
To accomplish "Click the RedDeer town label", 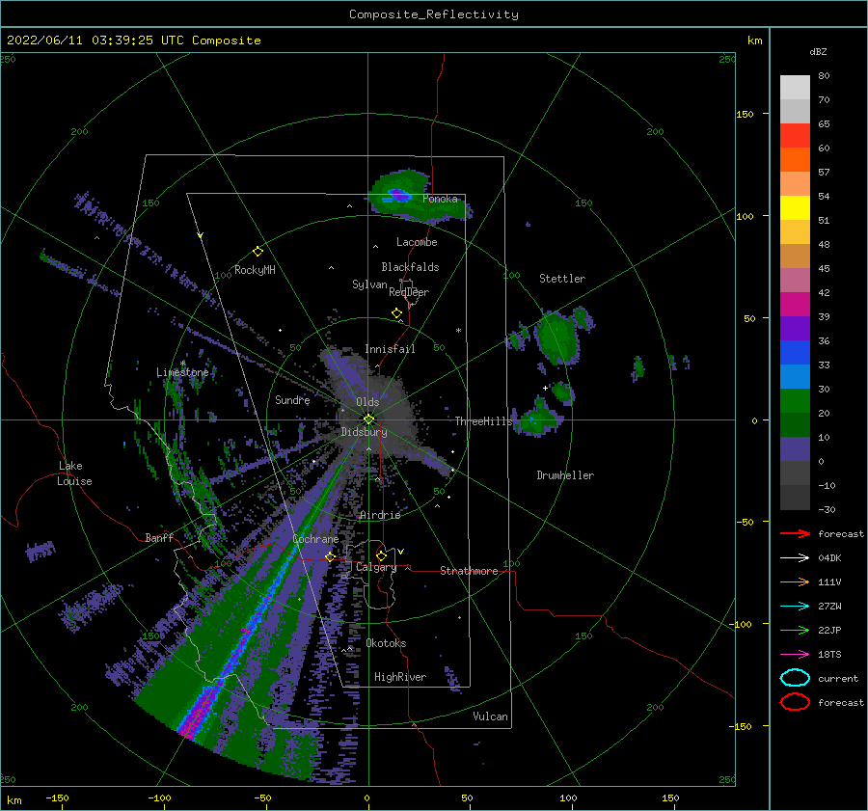I will point(409,292).
